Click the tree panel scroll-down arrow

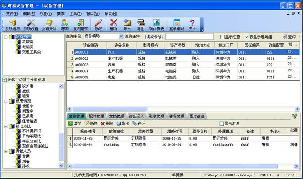click(61, 165)
